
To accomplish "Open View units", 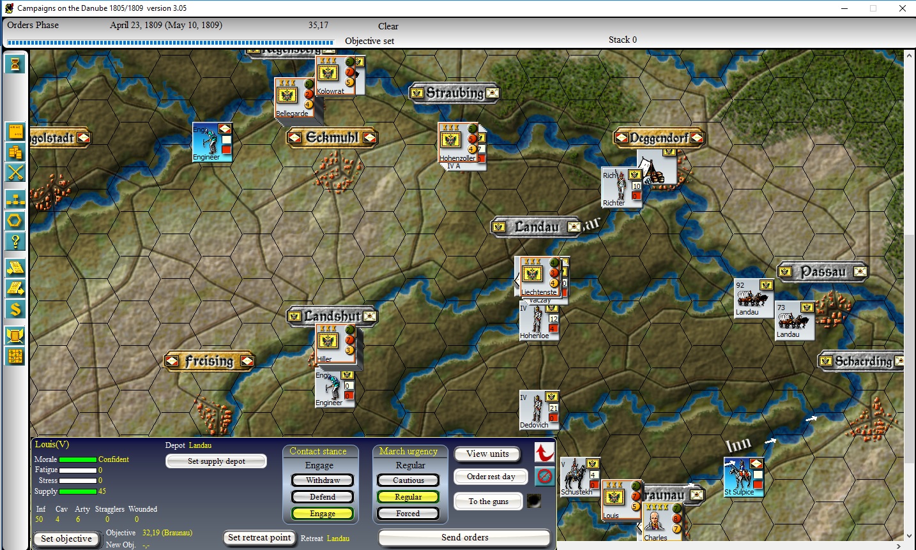I will click(x=487, y=454).
